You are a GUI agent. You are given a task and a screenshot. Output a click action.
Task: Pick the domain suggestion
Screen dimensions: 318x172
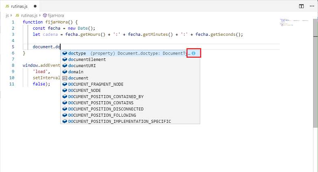pos(130,72)
